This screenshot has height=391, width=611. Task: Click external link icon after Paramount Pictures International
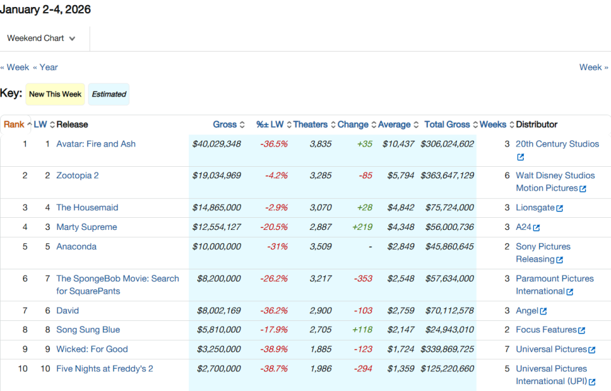click(570, 292)
